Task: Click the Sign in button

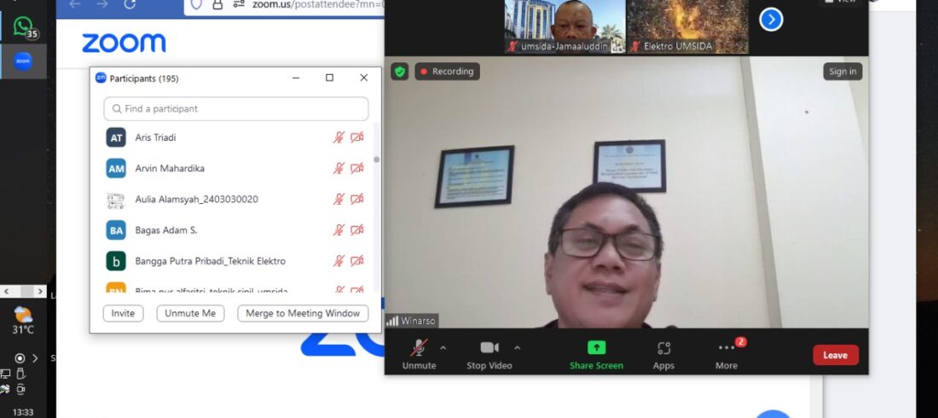Action: (x=842, y=72)
